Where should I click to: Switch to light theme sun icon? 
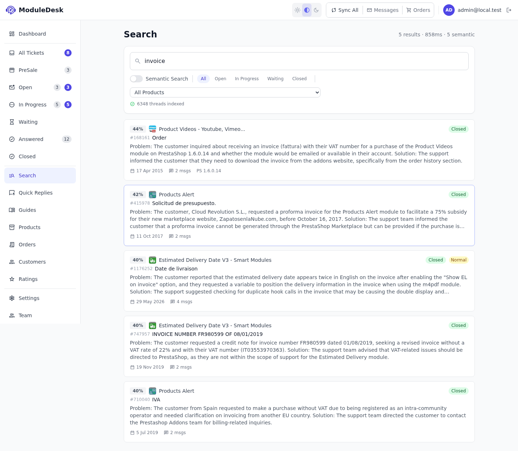click(x=297, y=10)
